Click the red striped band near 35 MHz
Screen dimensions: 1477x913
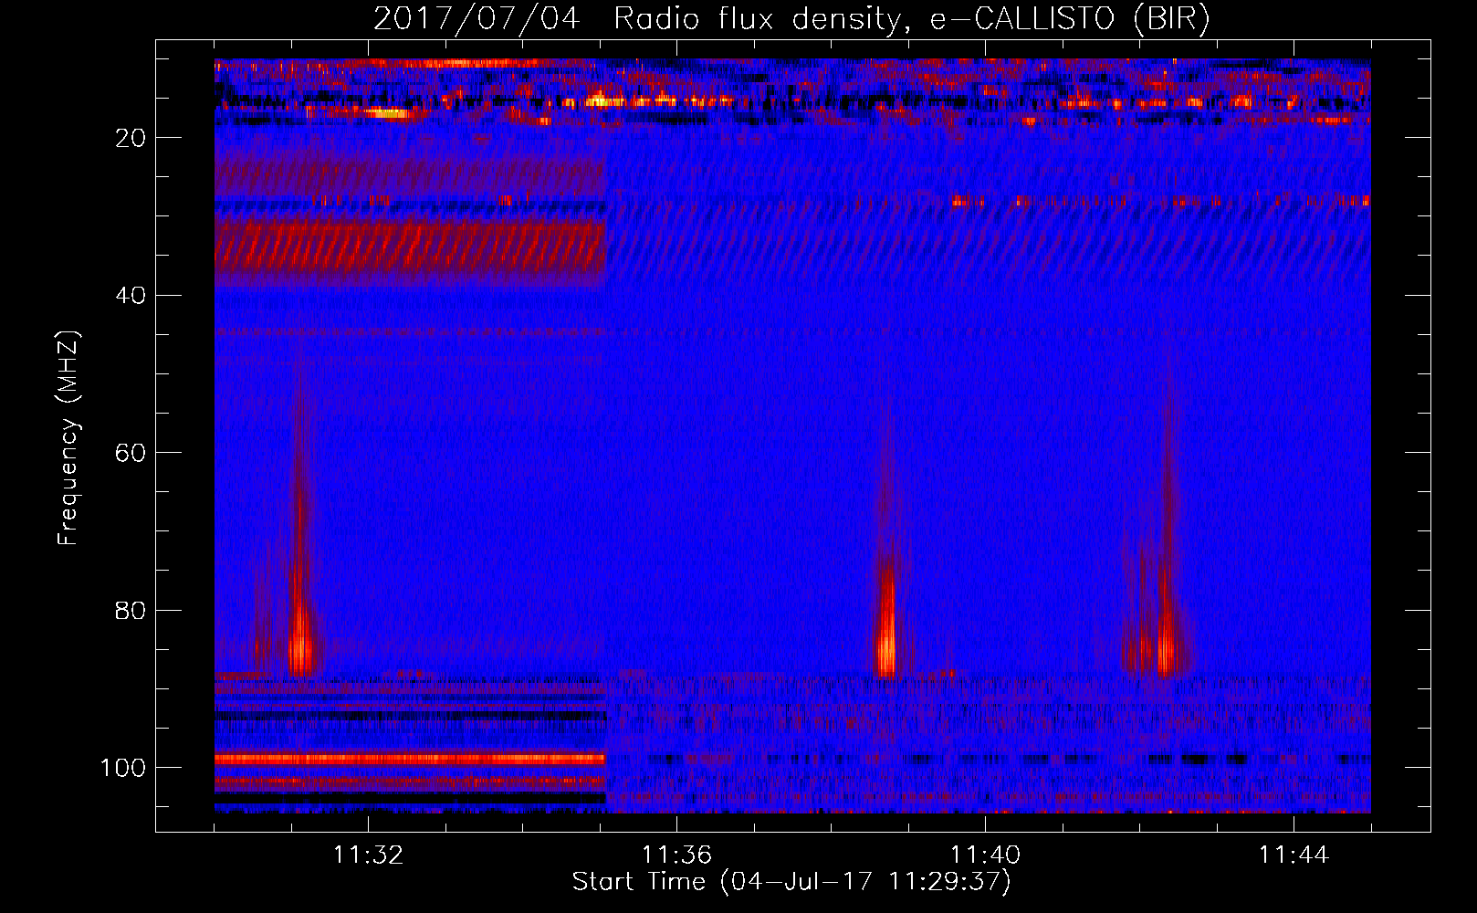[410, 247]
